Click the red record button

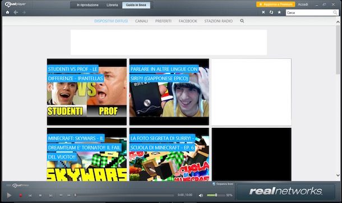point(21,195)
